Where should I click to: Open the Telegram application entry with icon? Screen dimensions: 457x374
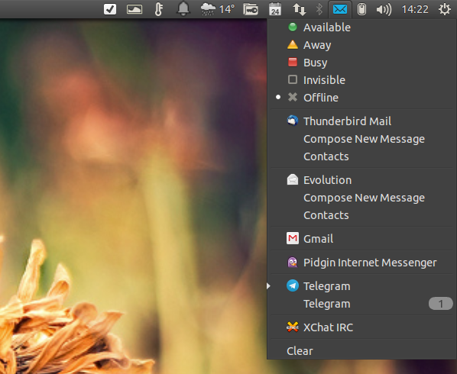point(362,285)
